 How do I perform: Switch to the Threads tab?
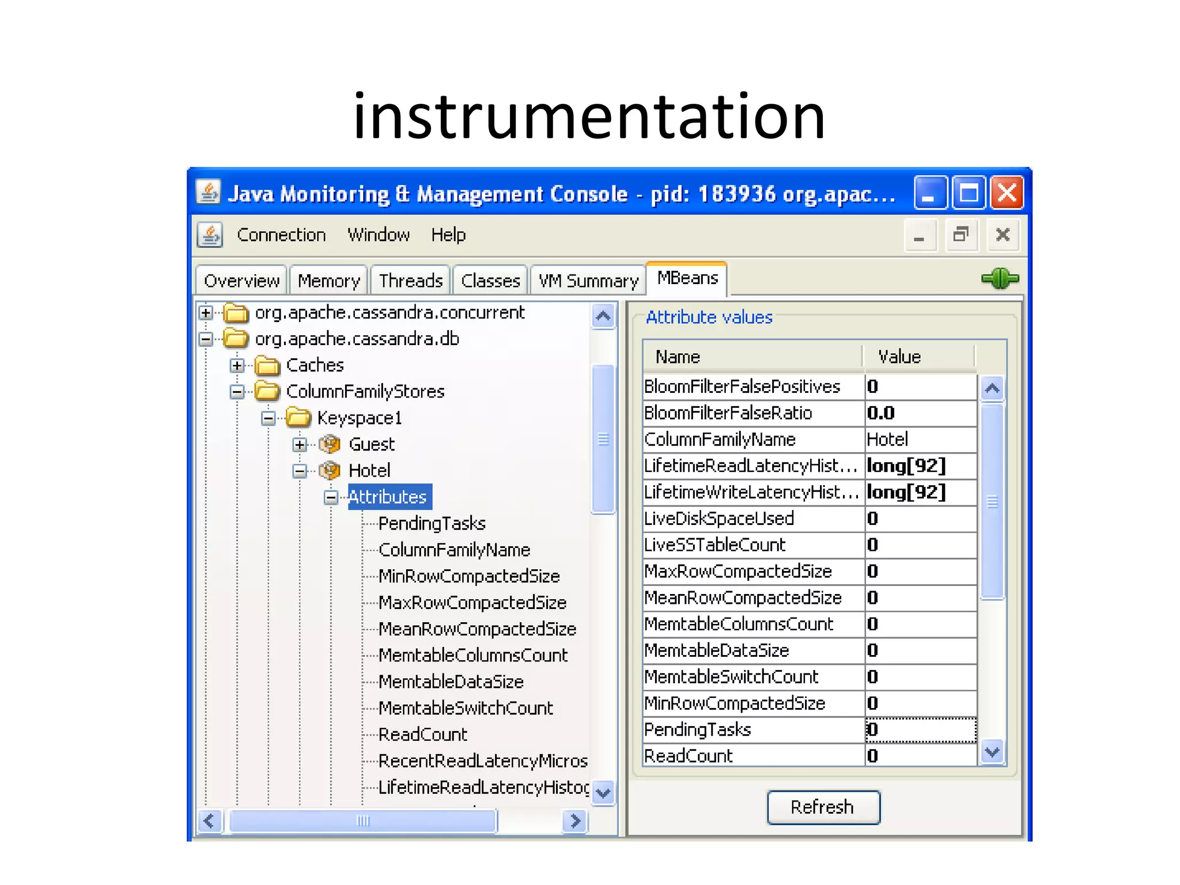click(411, 281)
